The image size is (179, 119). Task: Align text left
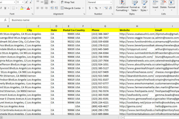(38, 8)
